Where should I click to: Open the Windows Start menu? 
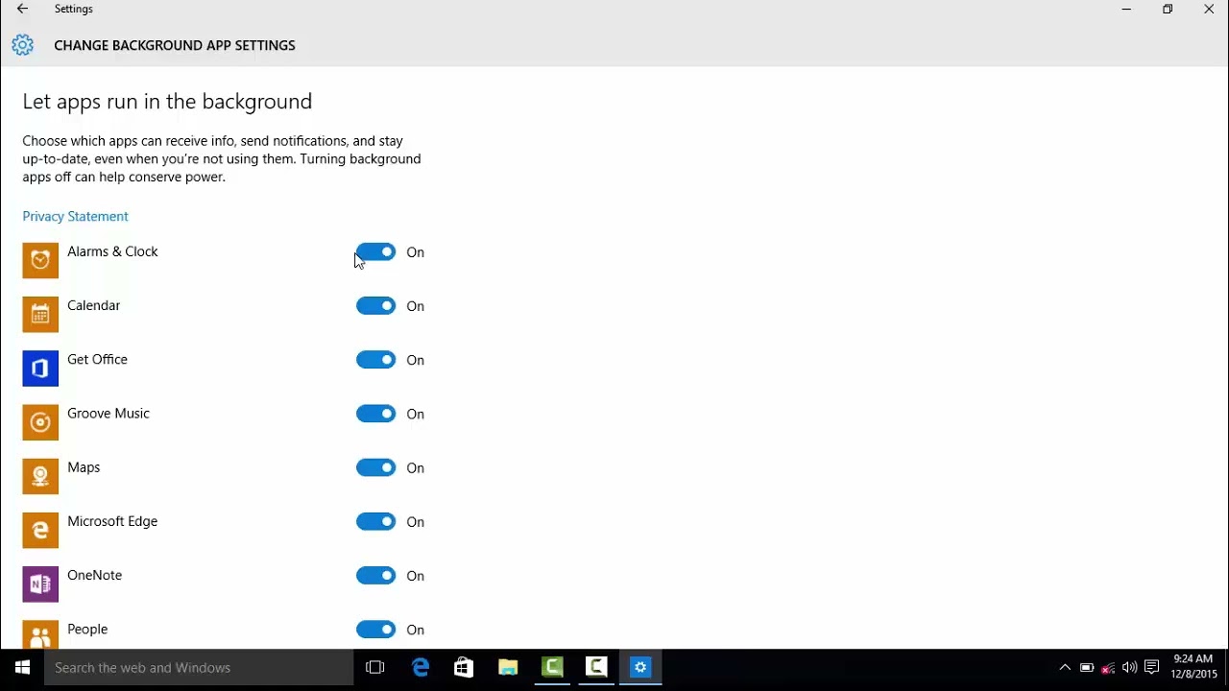pyautogui.click(x=22, y=668)
